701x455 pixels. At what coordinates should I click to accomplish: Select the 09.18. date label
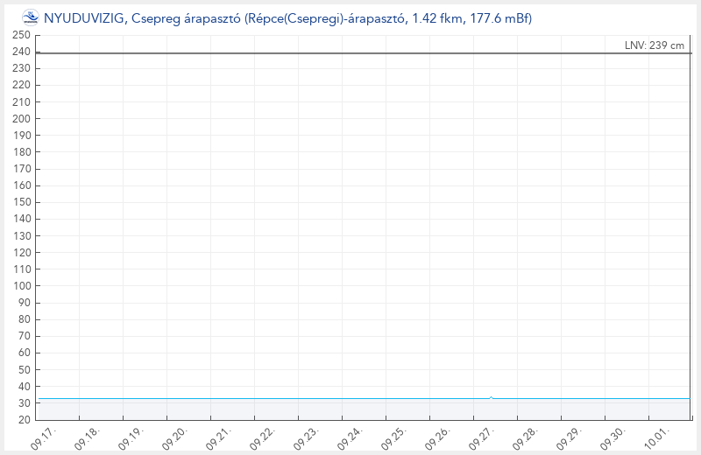pyautogui.click(x=88, y=437)
